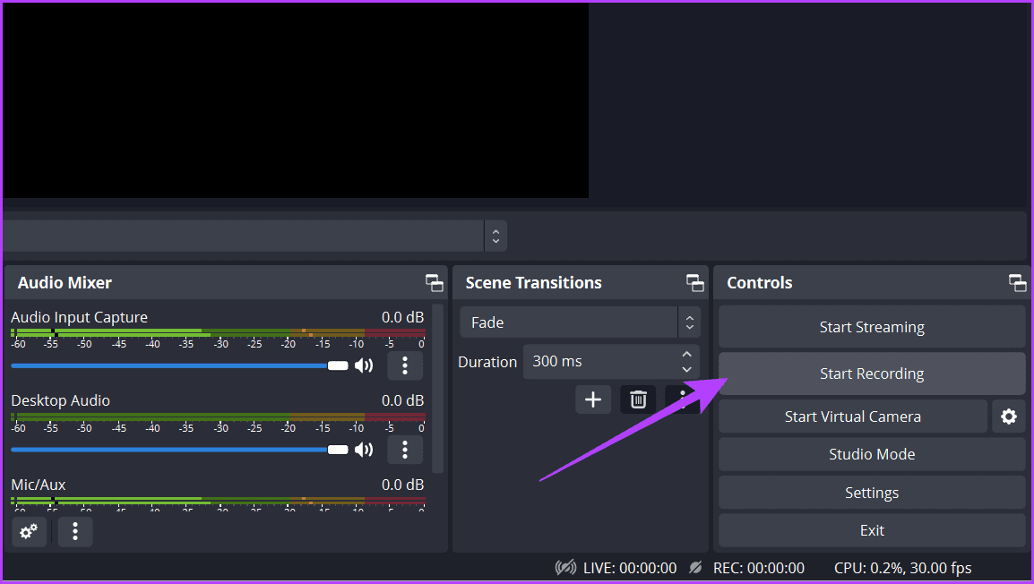Enable Studio Mode

[x=872, y=454]
